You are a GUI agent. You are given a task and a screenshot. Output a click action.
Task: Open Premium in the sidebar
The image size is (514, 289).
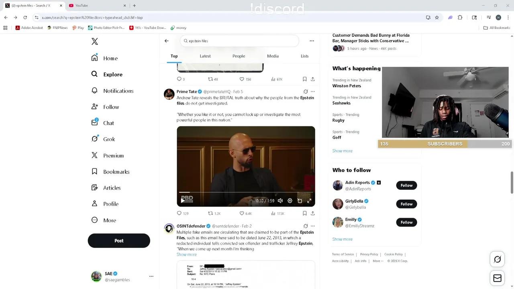pos(108,155)
